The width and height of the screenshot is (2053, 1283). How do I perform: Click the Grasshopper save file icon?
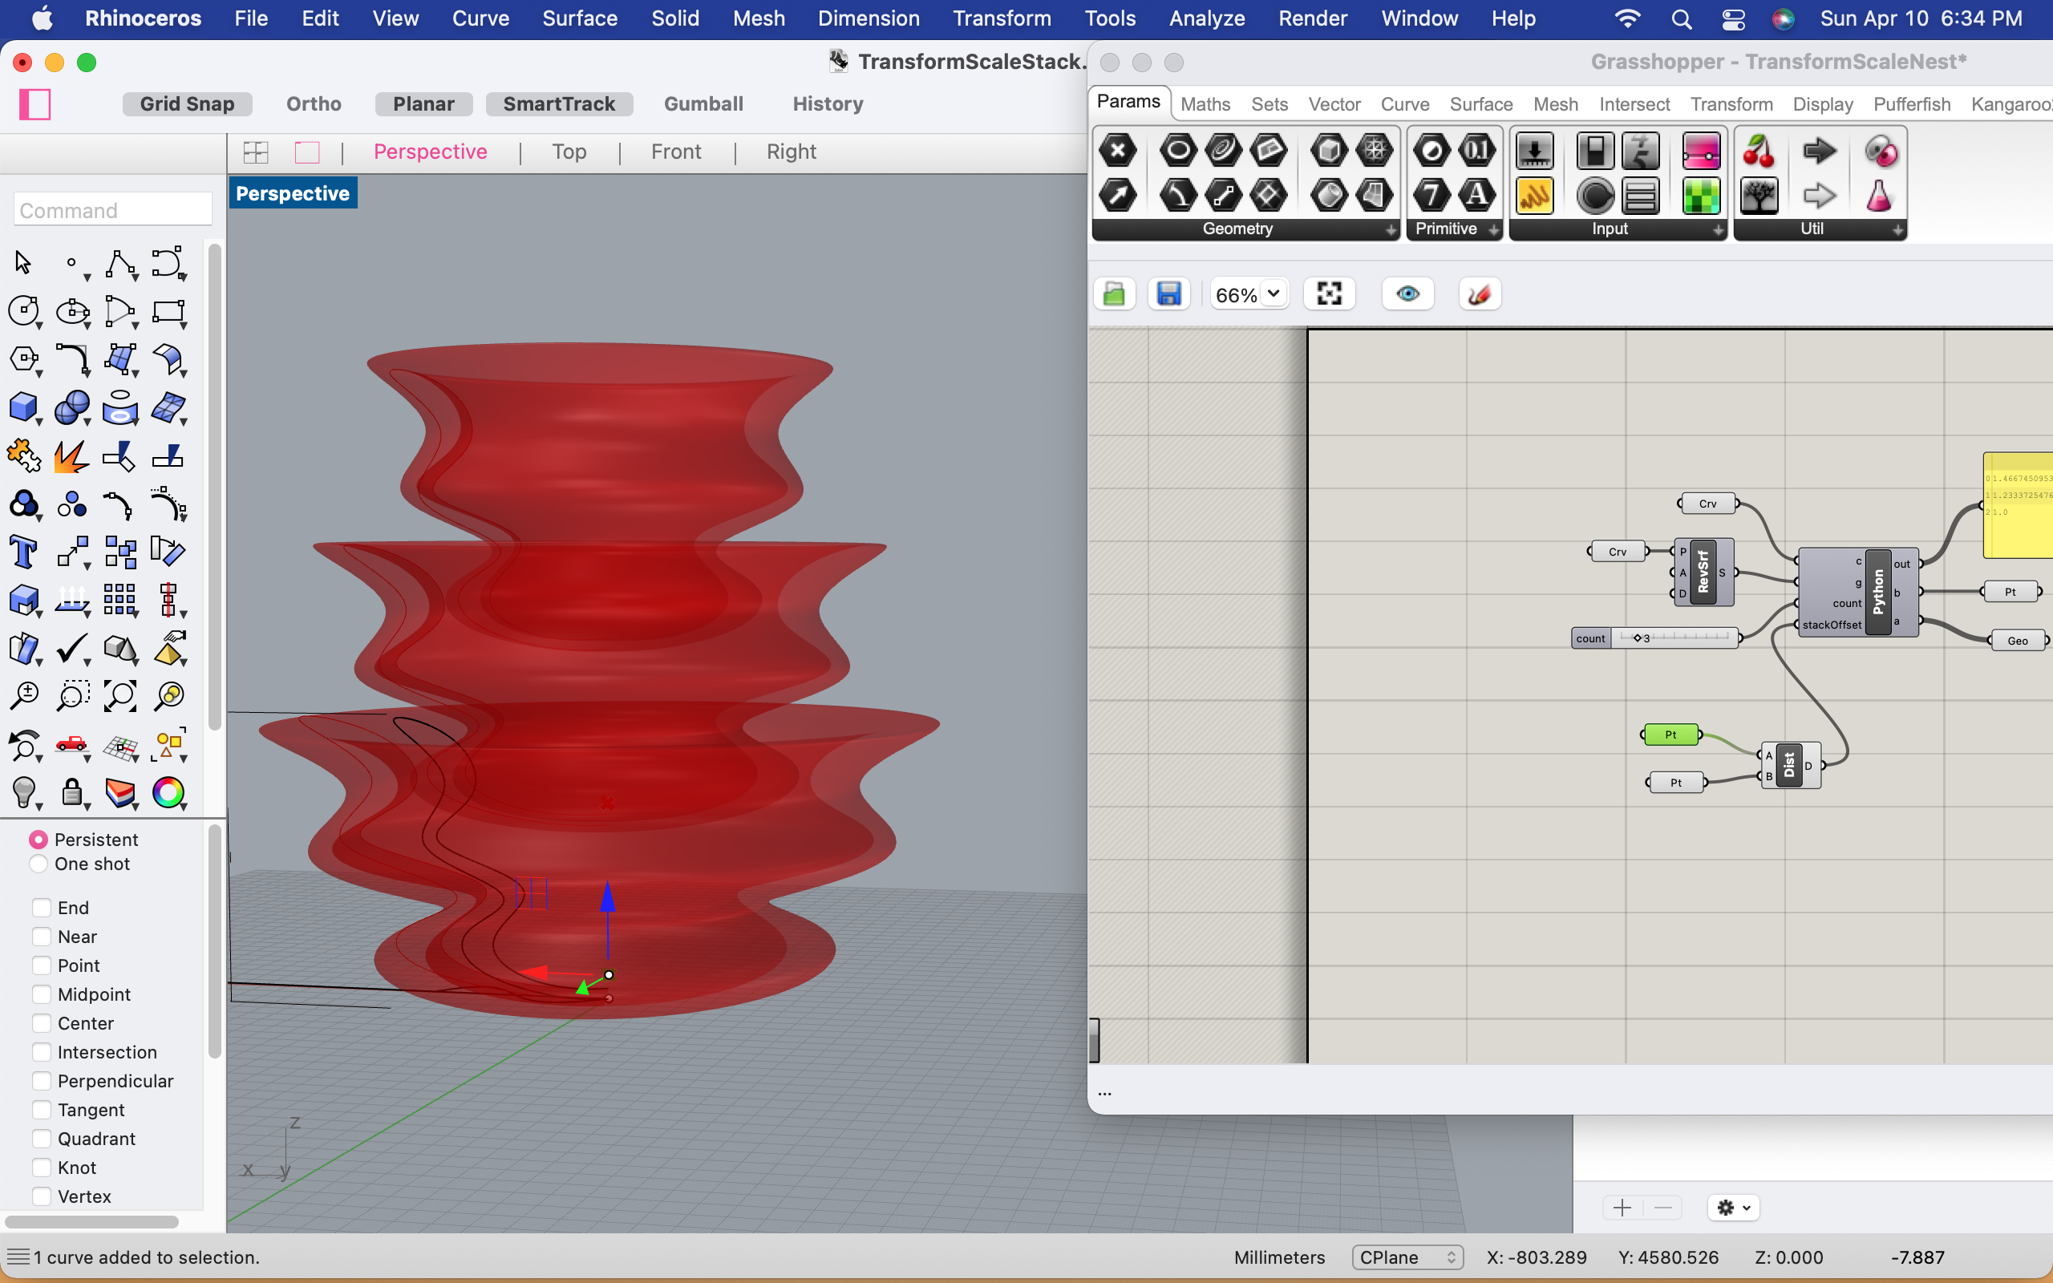[x=1169, y=294]
